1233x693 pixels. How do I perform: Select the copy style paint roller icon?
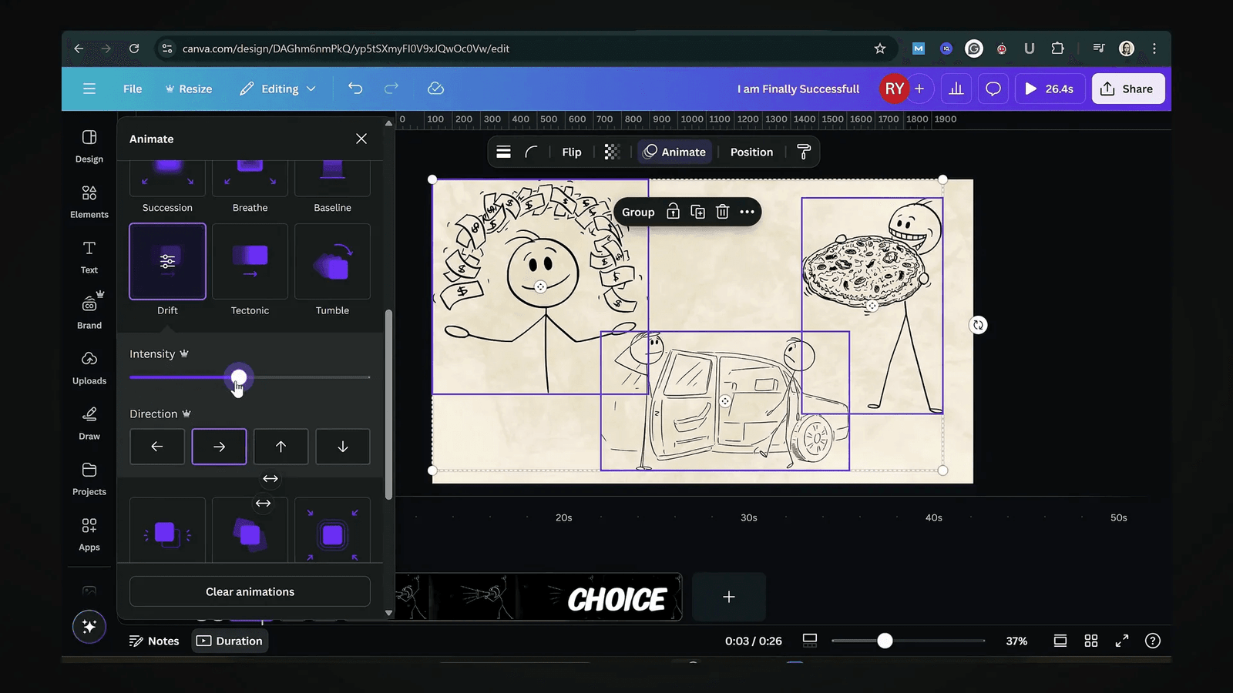tap(804, 152)
